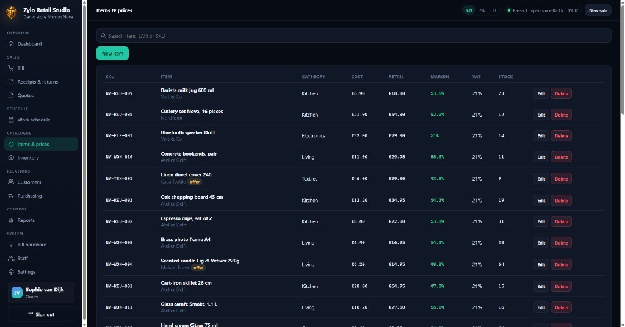
Task: Click the Customers people icon
Action: point(11,182)
